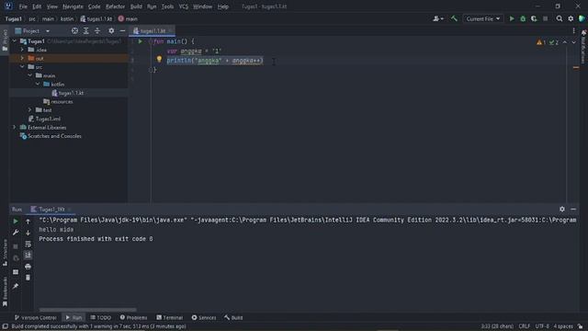Image resolution: width=588 pixels, height=331 pixels.
Task: Expand the .idea folder
Action: coord(22,50)
